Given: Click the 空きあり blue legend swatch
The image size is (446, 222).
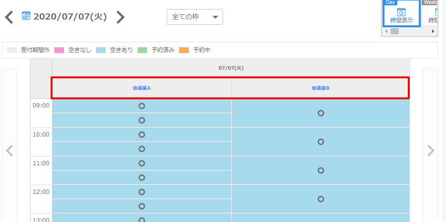Looking at the screenshot, I should click(101, 50).
